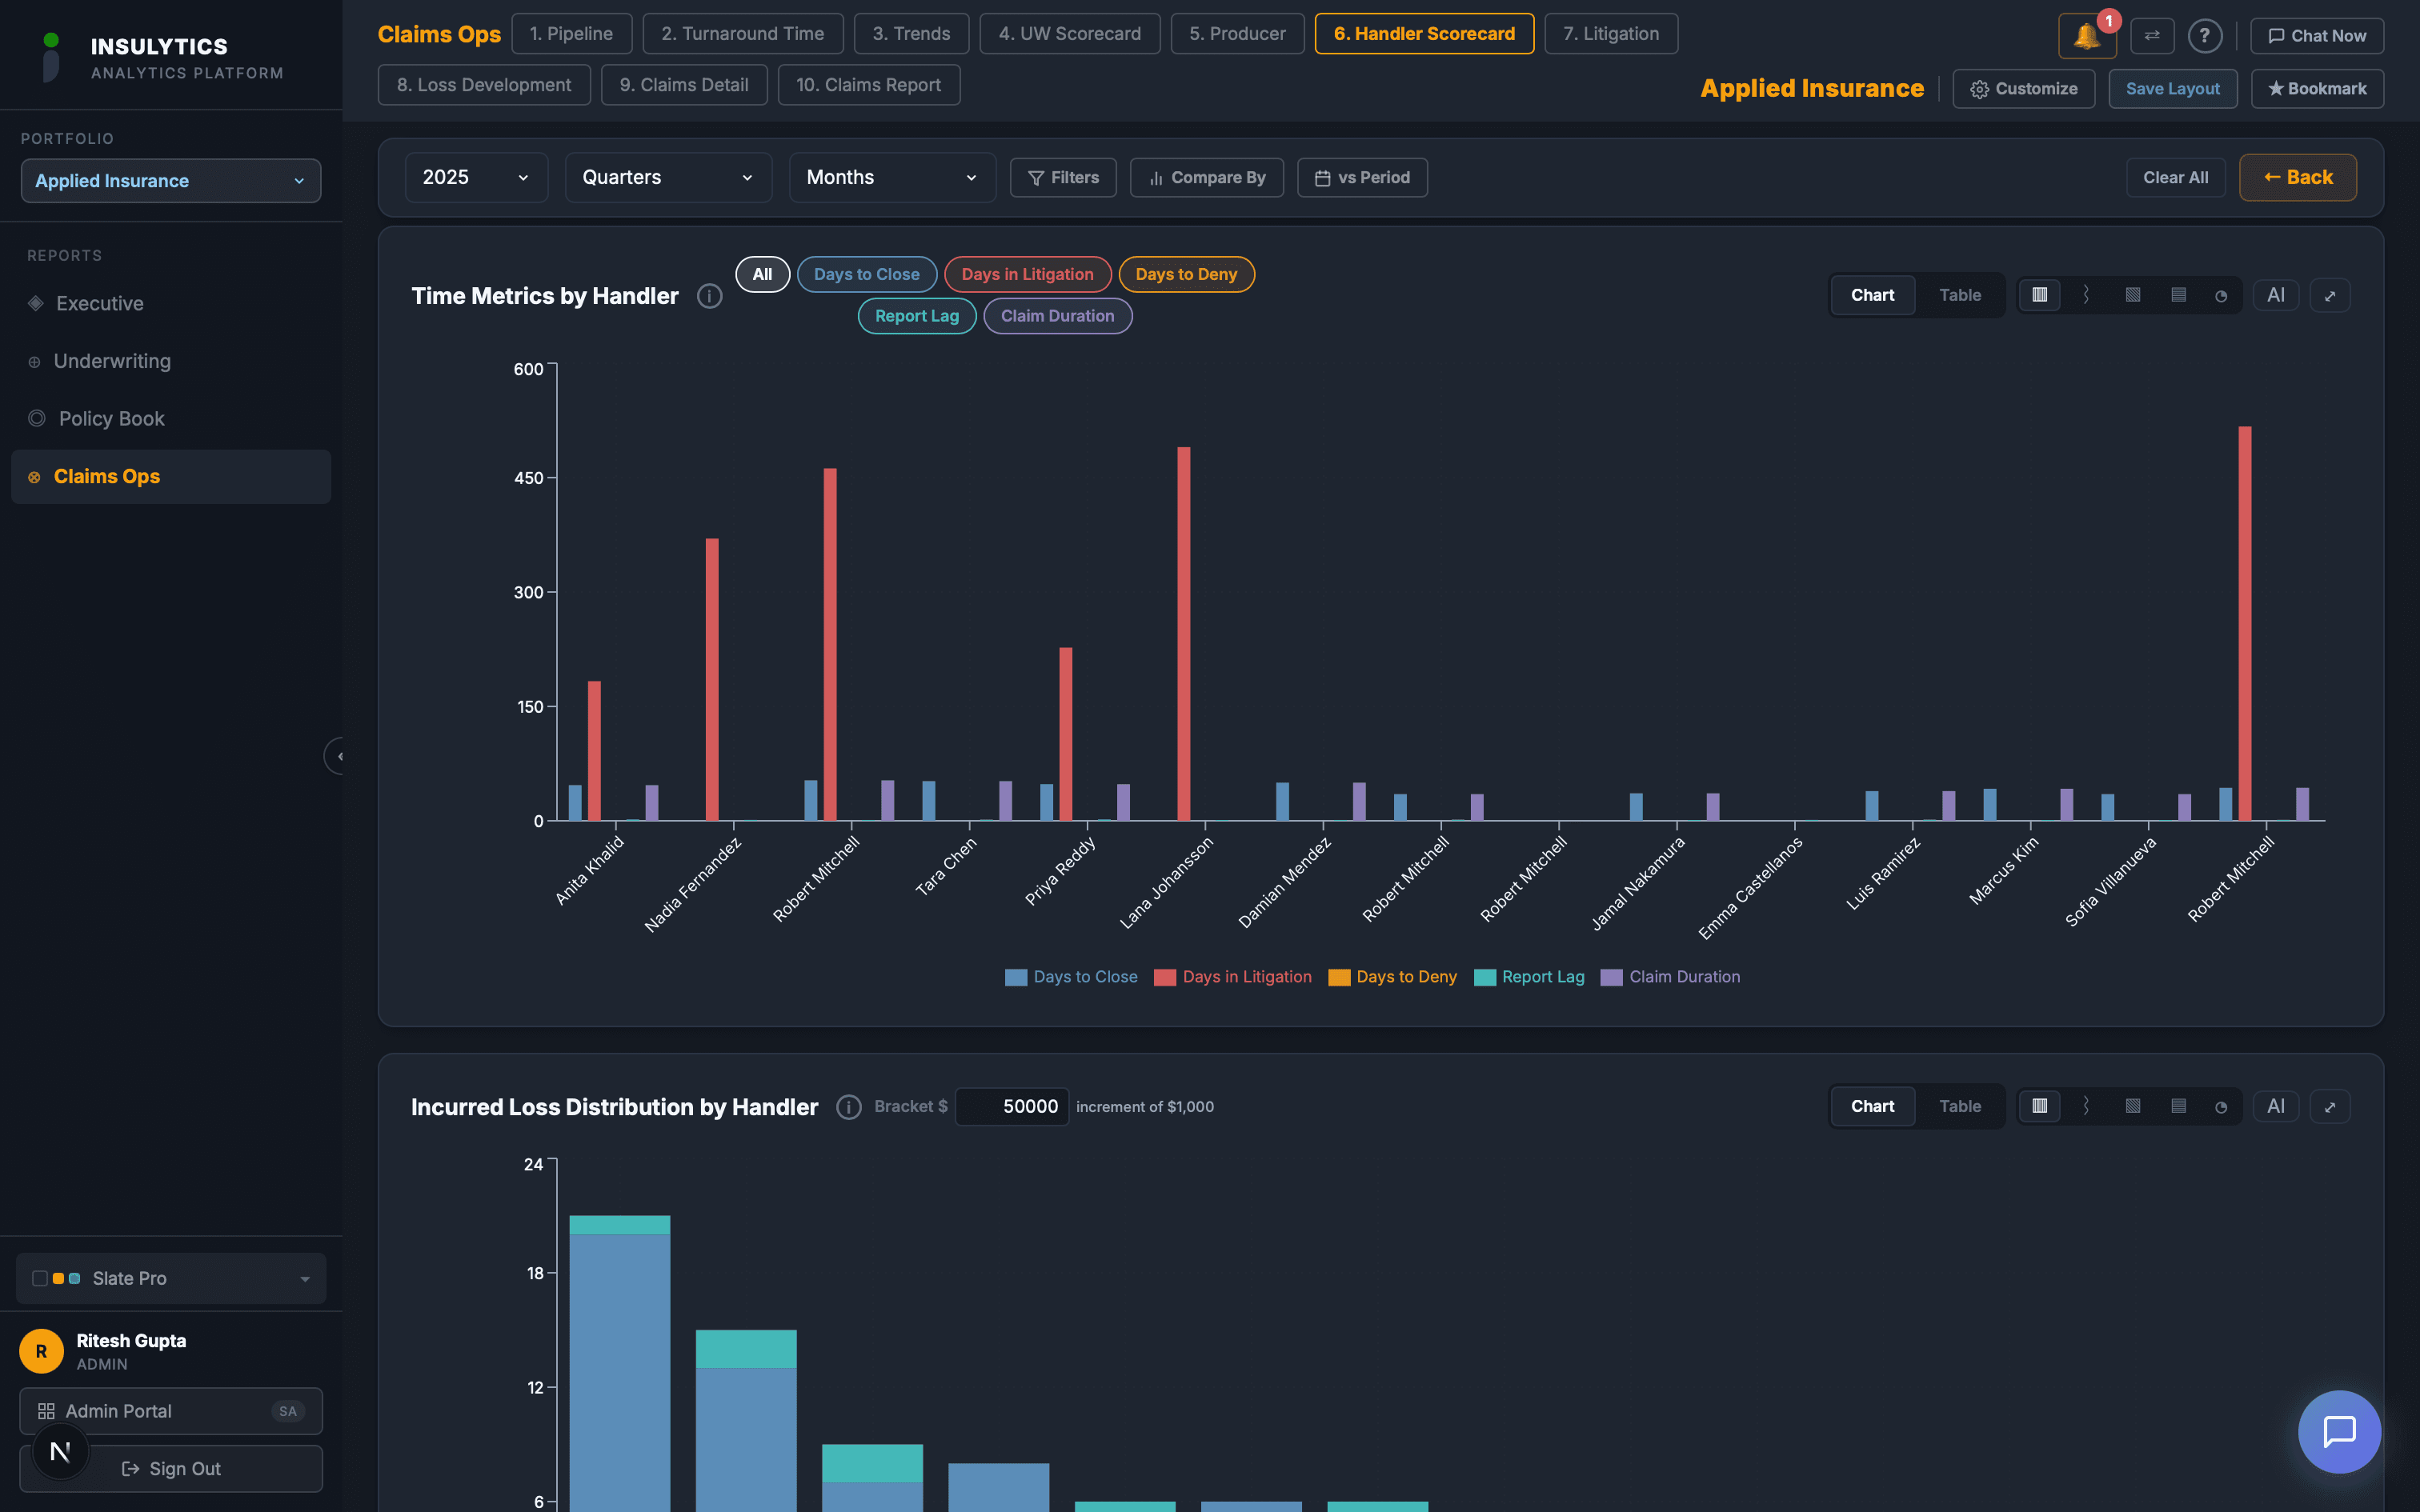Open the 2025 year dropdown
2420x1512 pixels.
(x=476, y=177)
